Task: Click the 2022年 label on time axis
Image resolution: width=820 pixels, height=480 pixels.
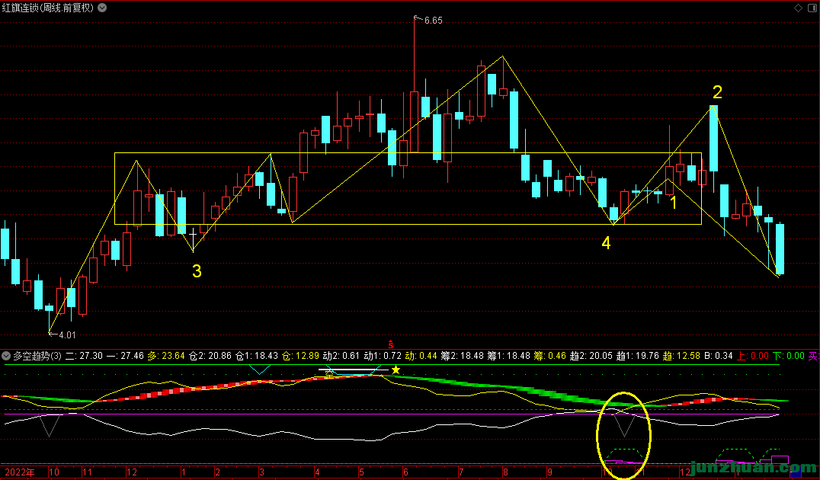Action: tap(20, 472)
